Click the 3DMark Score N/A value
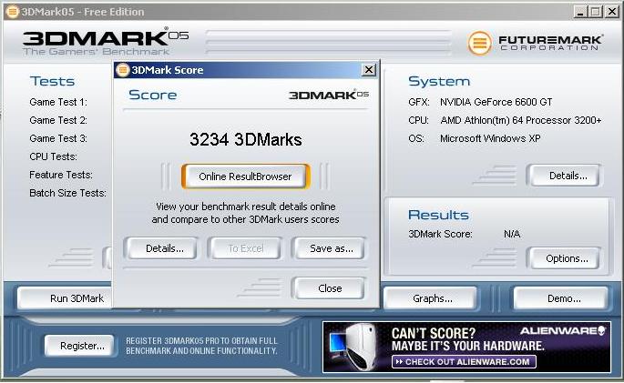Screen dimensions: 624x383 click(x=512, y=234)
